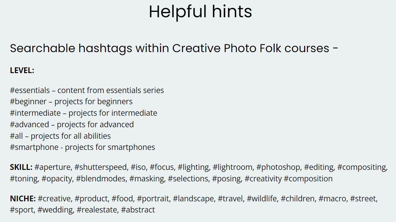Click the #beginner hashtag text
Image resolution: width=396 pixels, height=222 pixels.
pos(28,102)
